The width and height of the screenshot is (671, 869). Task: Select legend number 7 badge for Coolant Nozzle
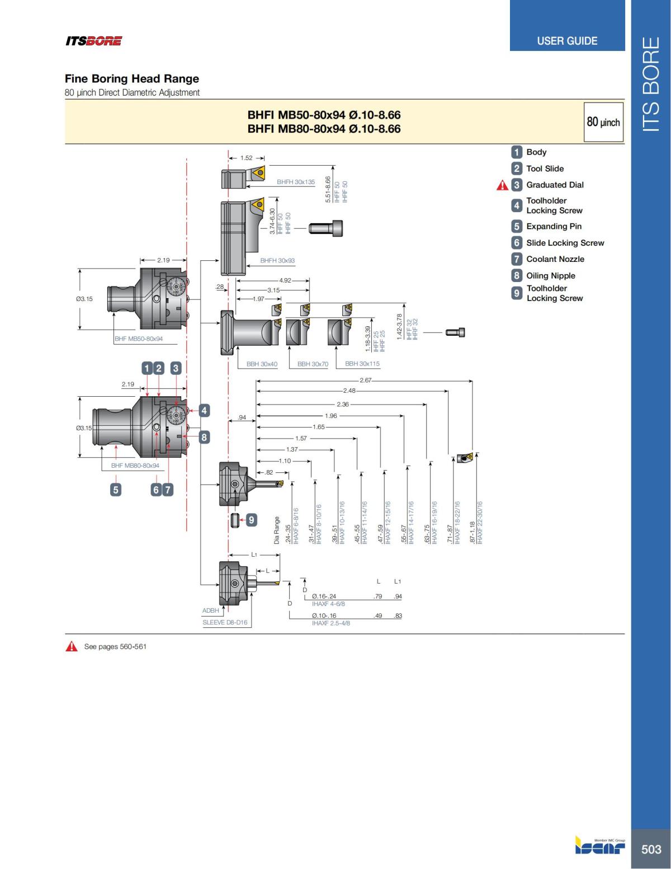517,259
